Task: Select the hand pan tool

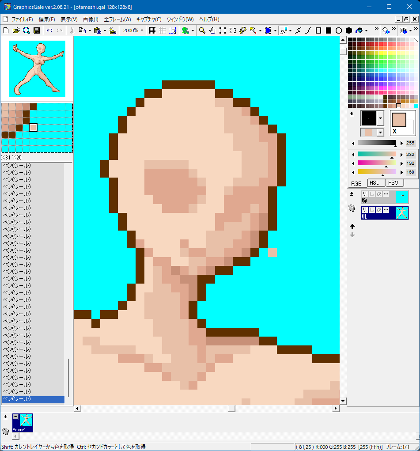Action: pyautogui.click(x=212, y=30)
